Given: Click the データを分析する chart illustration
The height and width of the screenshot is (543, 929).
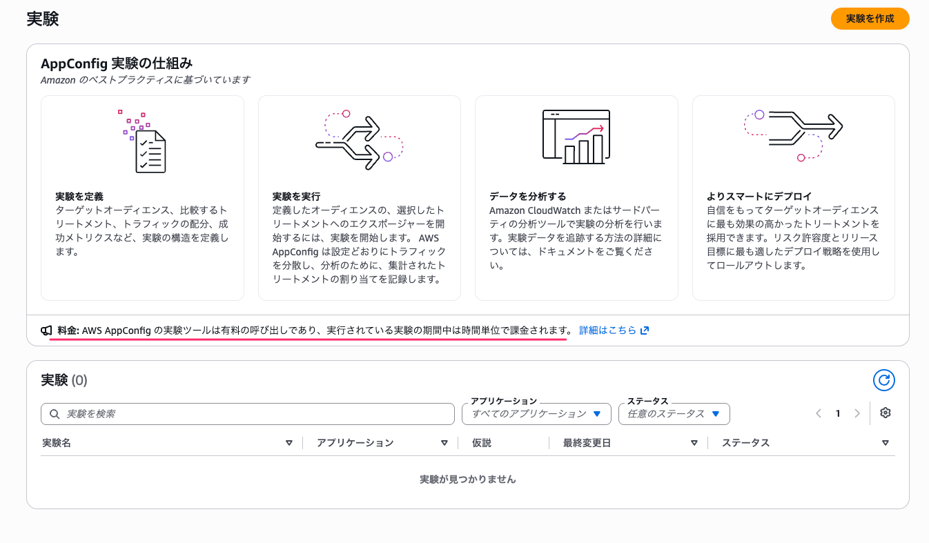Looking at the screenshot, I should (576, 137).
